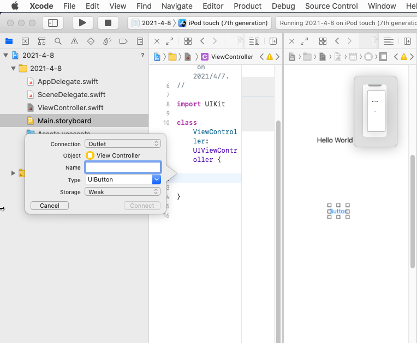Open the Project navigator folder icon
This screenshot has width=417, height=343.
click(x=9, y=41)
